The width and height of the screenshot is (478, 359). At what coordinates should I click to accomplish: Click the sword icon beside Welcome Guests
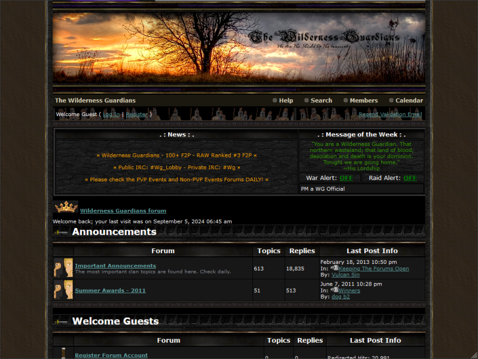click(x=61, y=322)
